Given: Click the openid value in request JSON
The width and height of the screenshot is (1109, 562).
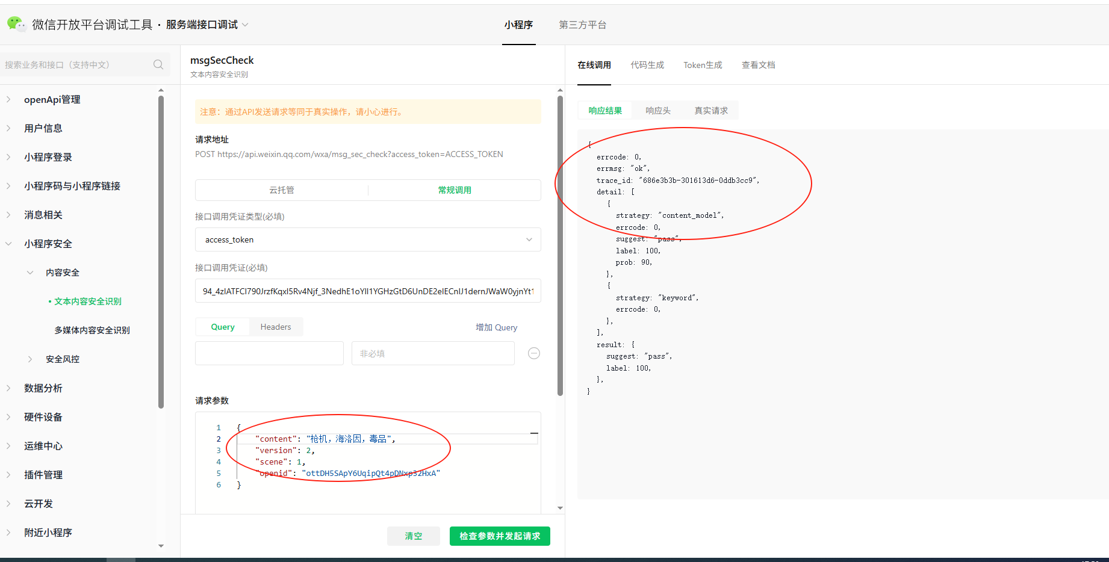Looking at the screenshot, I should tap(371, 473).
